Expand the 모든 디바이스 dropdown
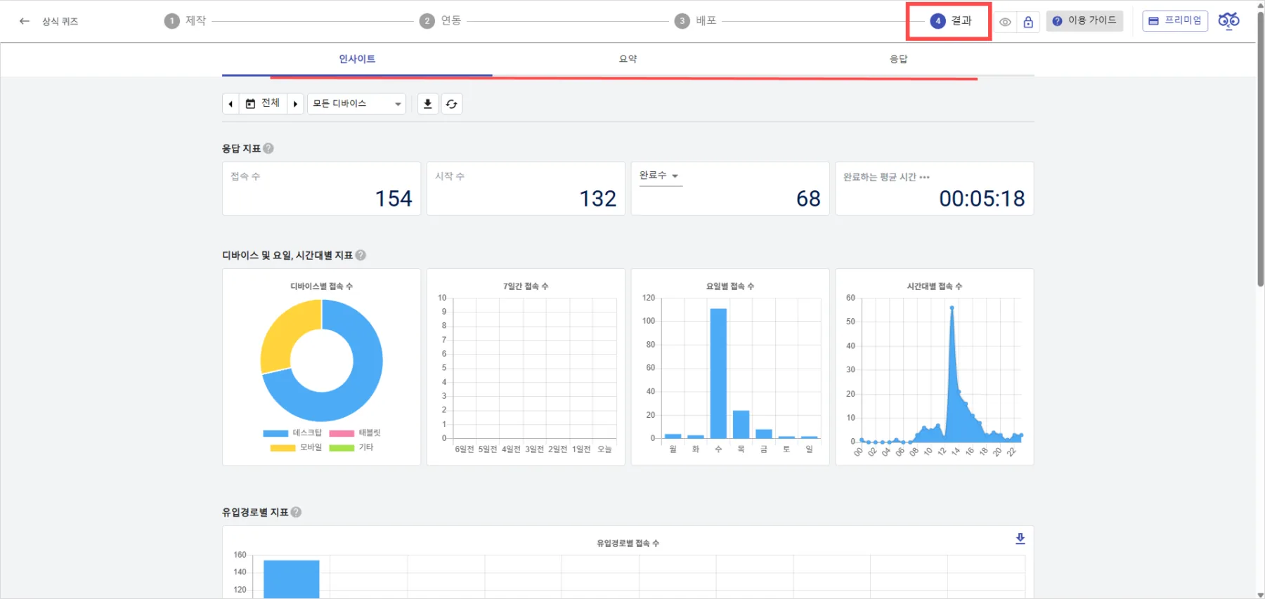This screenshot has height=599, width=1265. click(356, 104)
